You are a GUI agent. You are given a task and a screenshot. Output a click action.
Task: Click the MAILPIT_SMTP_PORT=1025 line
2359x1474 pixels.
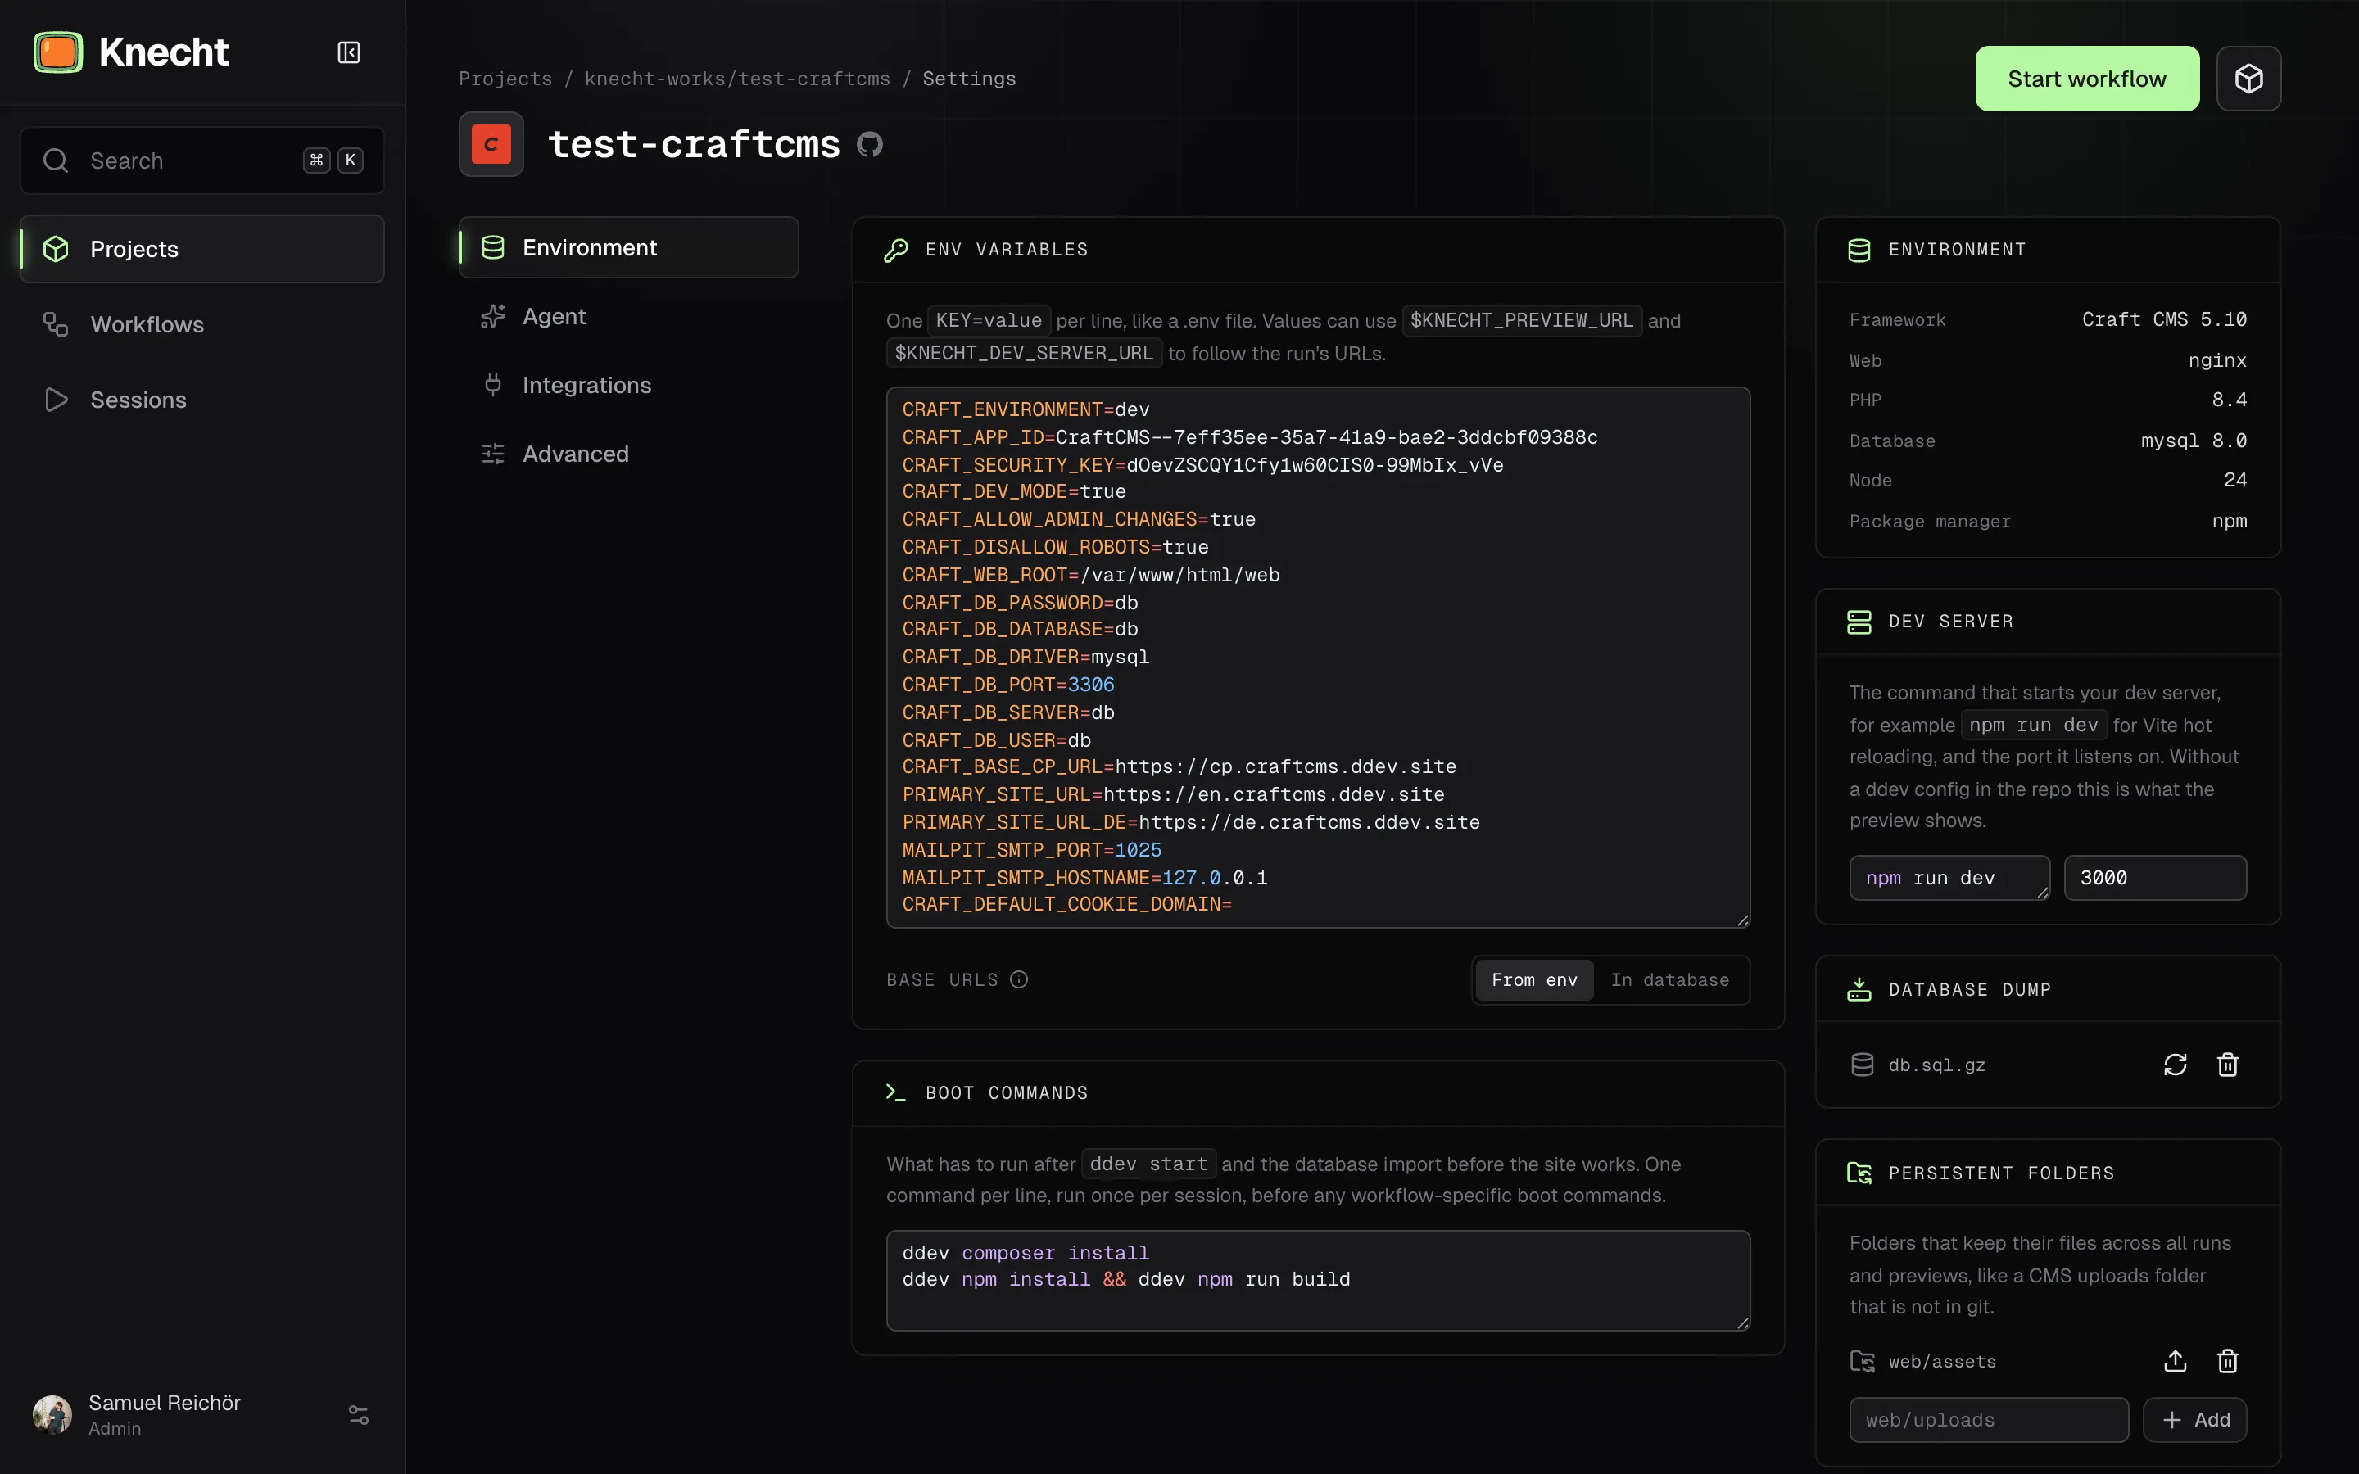(1031, 850)
